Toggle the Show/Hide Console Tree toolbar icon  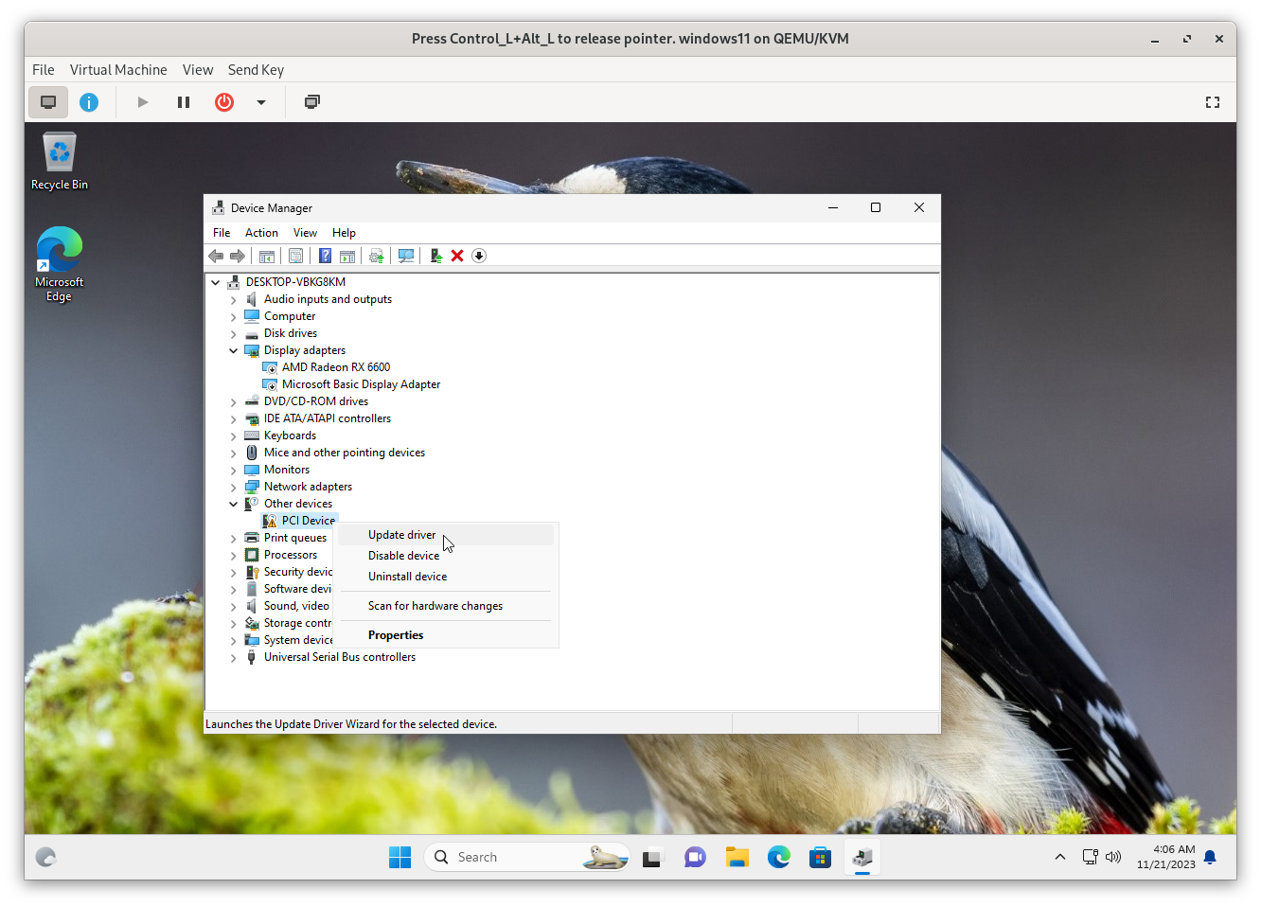267,256
